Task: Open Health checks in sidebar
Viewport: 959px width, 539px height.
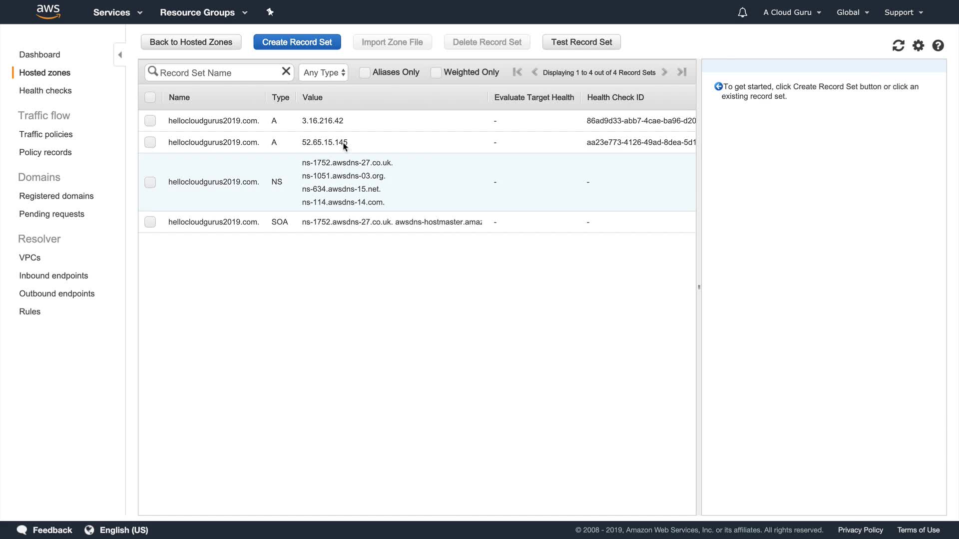Action: tap(45, 91)
